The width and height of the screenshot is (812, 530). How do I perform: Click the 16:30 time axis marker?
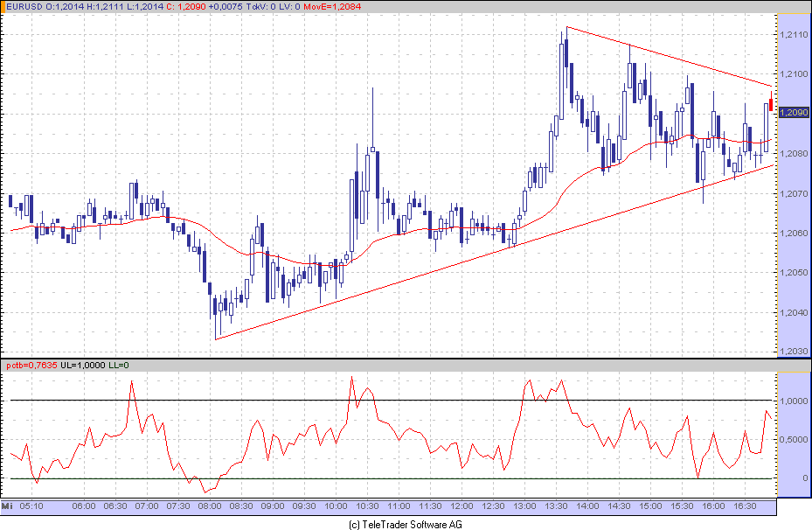(x=745, y=506)
